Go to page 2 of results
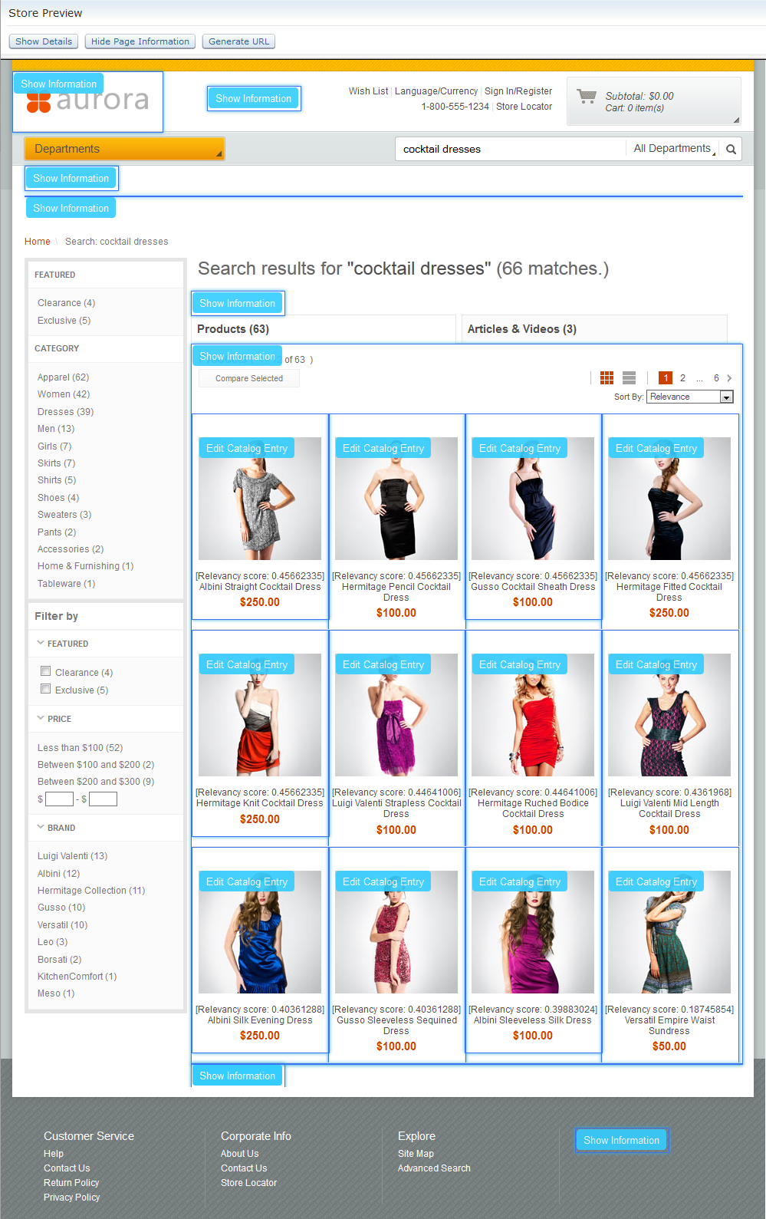Image resolution: width=766 pixels, height=1219 pixels. pos(682,378)
